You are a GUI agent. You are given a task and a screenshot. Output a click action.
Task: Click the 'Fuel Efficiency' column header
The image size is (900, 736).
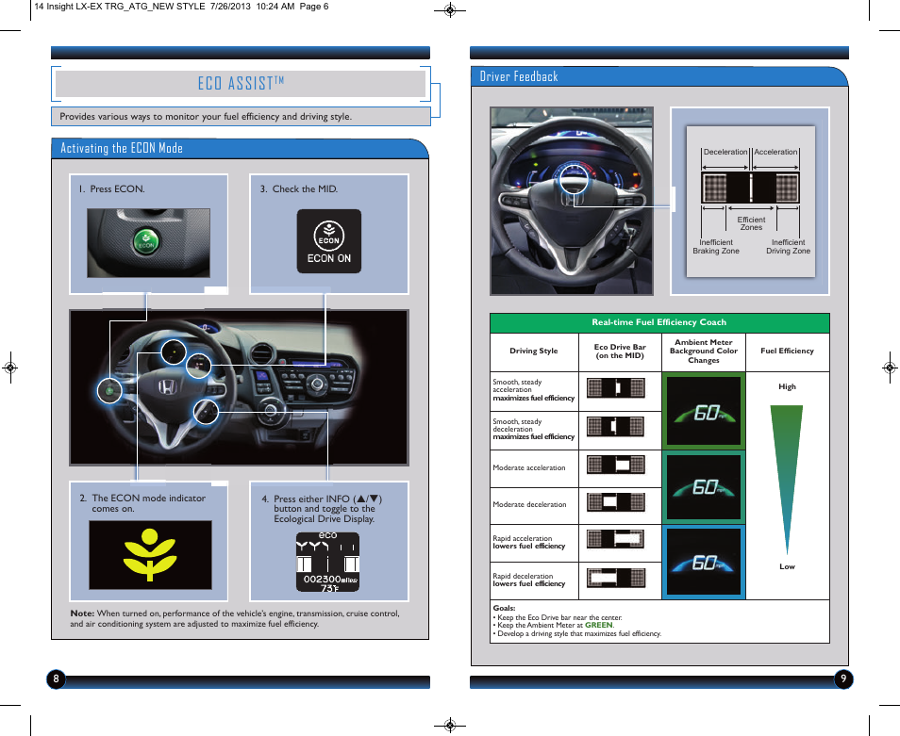coord(787,351)
